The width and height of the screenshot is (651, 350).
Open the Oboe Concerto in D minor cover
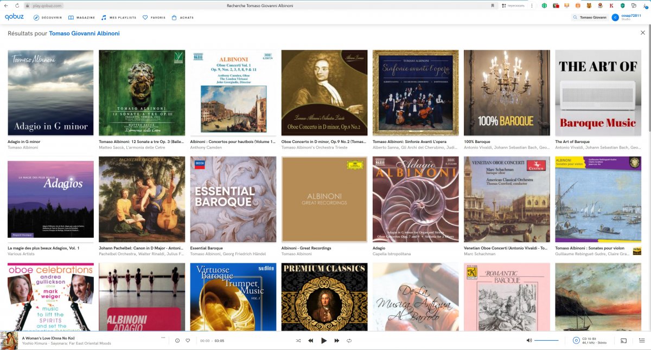click(324, 93)
